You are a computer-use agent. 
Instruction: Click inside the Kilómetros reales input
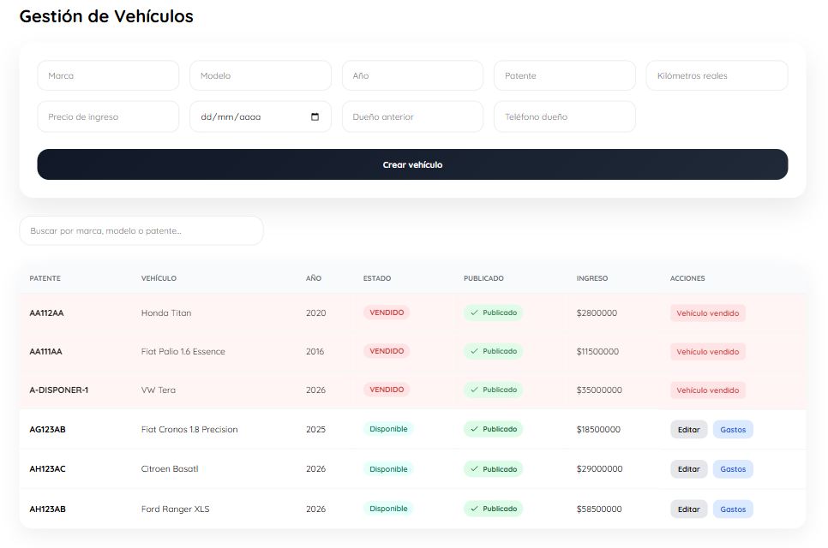717,75
